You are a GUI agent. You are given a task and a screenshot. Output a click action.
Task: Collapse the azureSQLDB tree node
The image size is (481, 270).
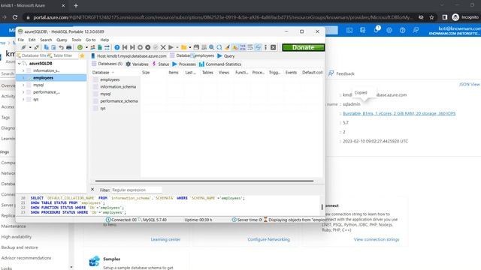(x=20, y=64)
